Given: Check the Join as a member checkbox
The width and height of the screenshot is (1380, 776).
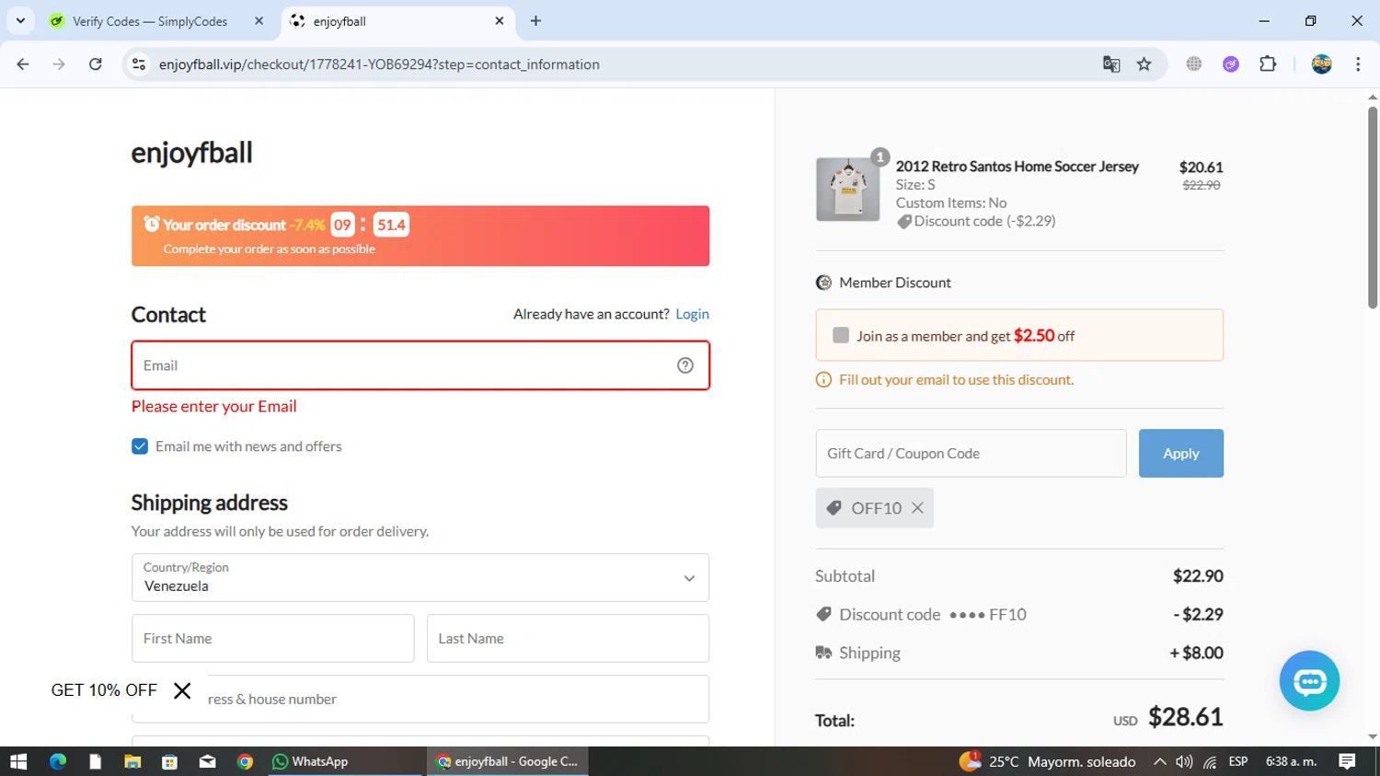Looking at the screenshot, I should (x=841, y=335).
